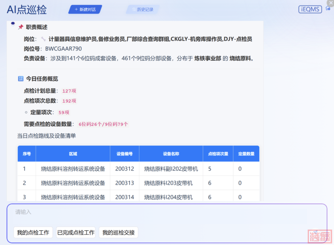Click the number icon beside 今日任务概览
Screen dimensions: 334x245
[x=21, y=79]
